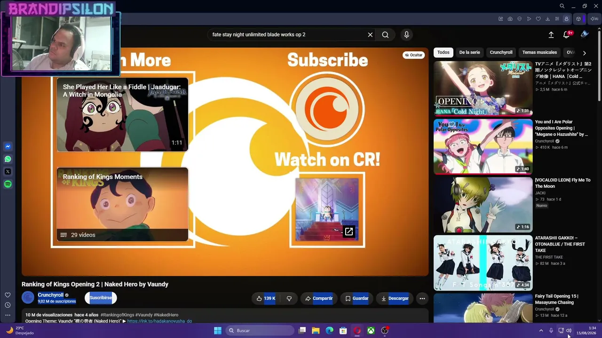Select the De la serie chip
The height and width of the screenshot is (338, 602).
[469, 53]
